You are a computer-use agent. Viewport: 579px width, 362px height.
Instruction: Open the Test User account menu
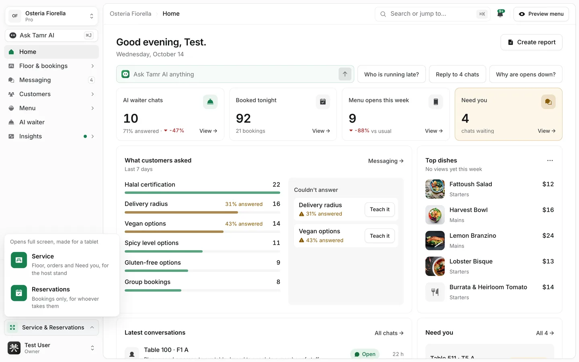click(51, 348)
